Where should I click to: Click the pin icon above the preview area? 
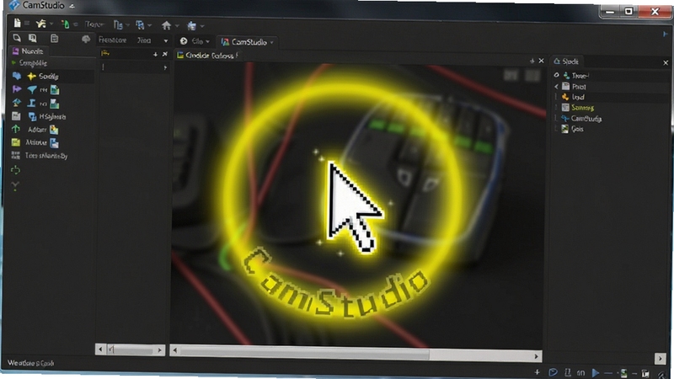point(532,61)
